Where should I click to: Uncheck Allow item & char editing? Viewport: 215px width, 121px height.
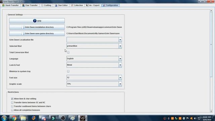12,98
